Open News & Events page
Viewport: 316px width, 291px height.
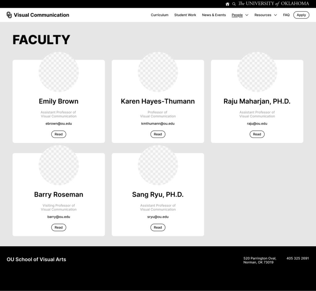214,15
